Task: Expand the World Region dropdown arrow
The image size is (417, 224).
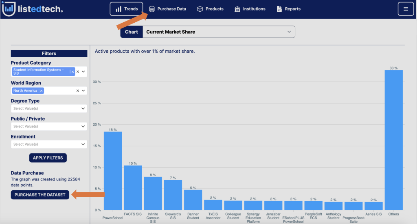Action: 83,90
